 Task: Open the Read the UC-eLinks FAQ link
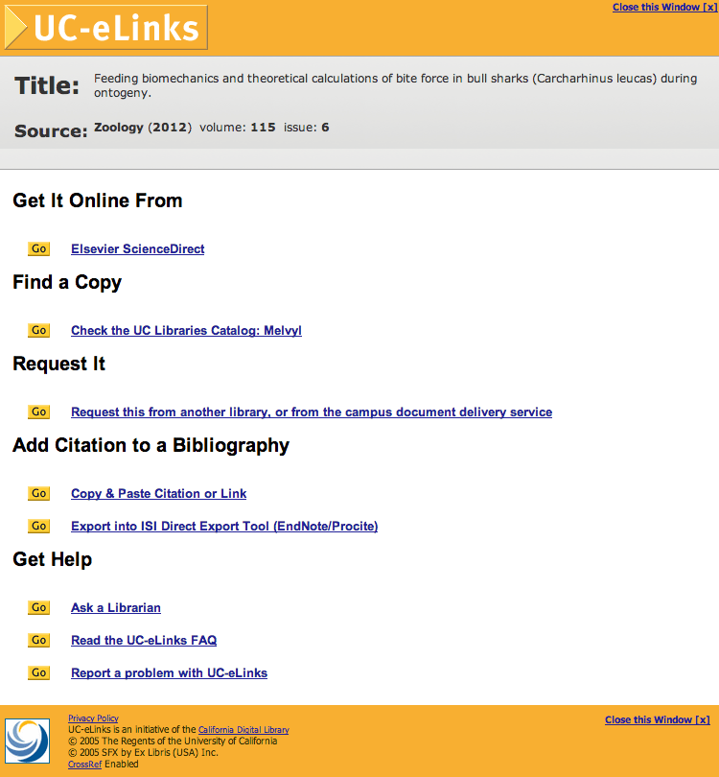pos(144,640)
